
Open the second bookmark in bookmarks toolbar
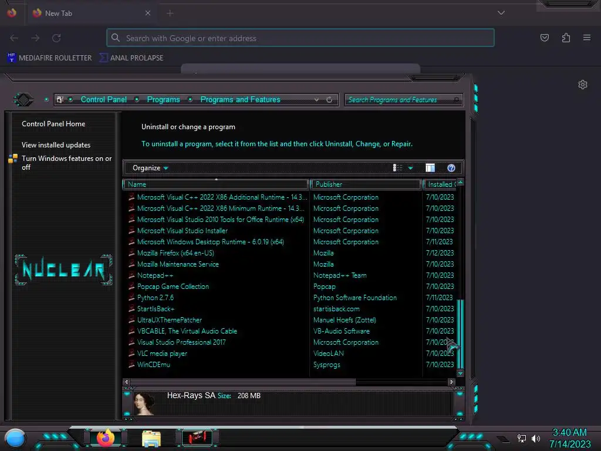point(131,58)
